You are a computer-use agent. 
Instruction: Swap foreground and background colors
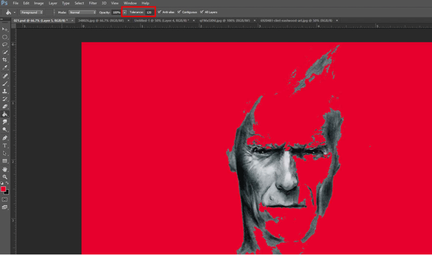[x=7, y=183]
